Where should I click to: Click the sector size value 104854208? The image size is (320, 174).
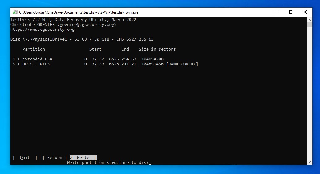[x=152, y=59]
